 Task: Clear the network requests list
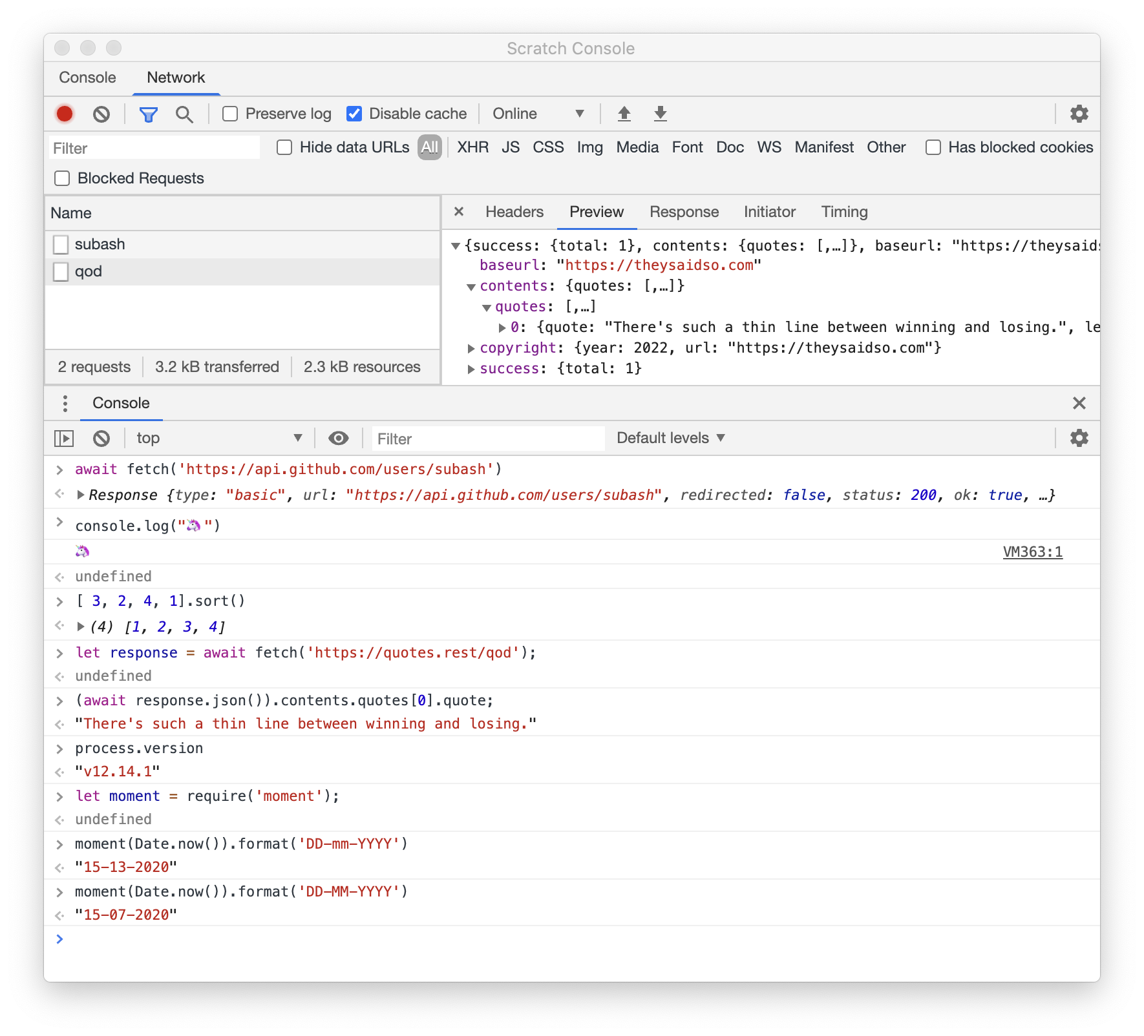pyautogui.click(x=101, y=114)
